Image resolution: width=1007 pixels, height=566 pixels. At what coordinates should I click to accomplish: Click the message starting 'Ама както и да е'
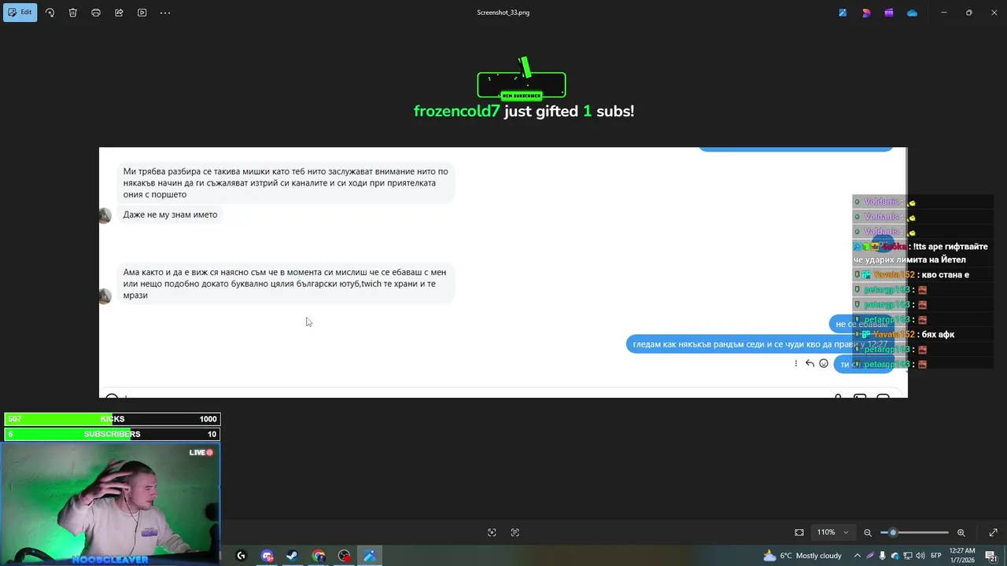tap(286, 284)
